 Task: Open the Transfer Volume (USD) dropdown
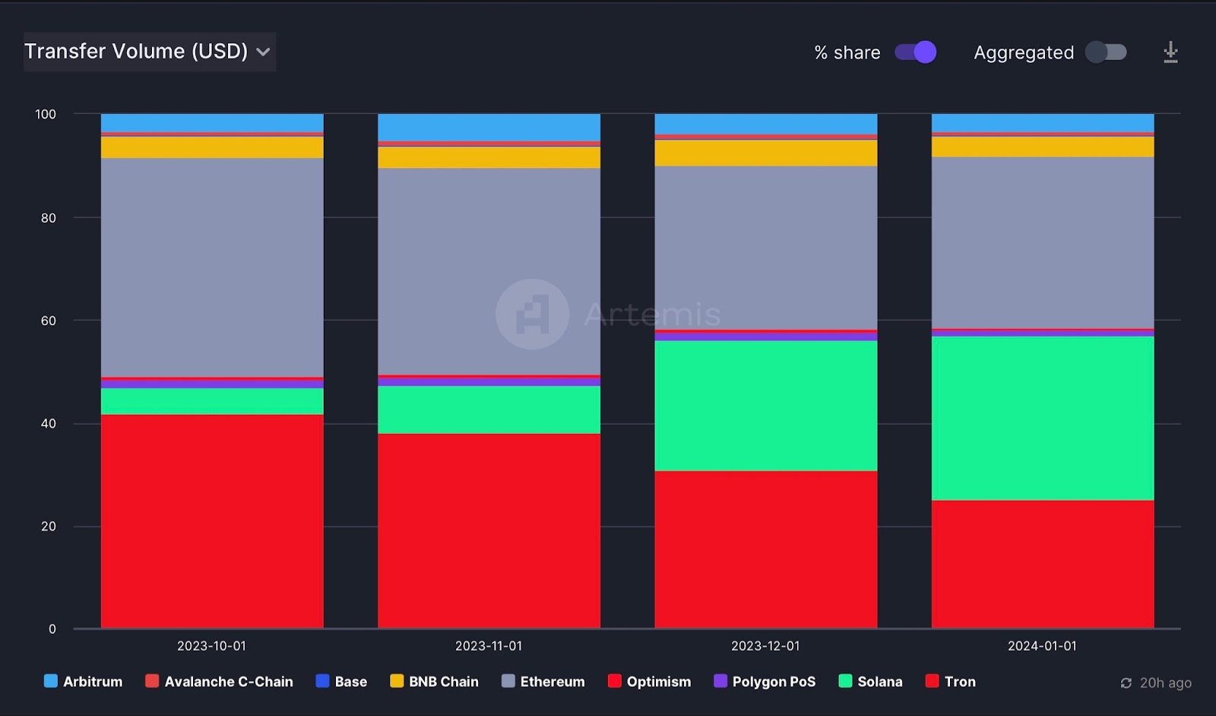(x=149, y=52)
